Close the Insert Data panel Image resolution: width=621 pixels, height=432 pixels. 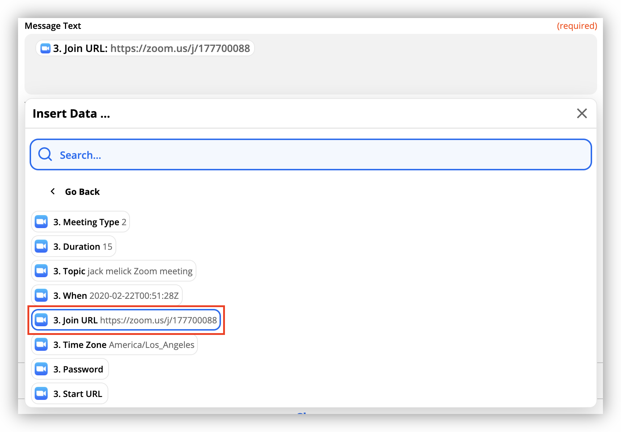click(582, 113)
